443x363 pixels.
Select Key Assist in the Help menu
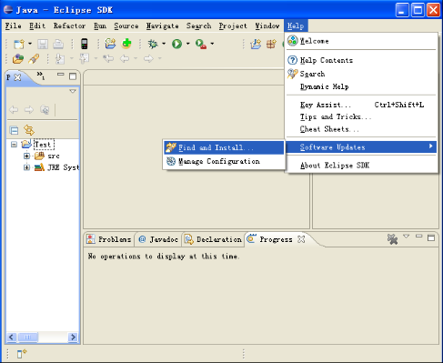coord(361,105)
